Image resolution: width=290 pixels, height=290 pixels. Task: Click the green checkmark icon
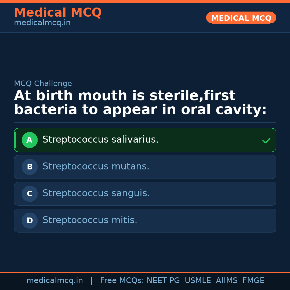click(x=266, y=140)
